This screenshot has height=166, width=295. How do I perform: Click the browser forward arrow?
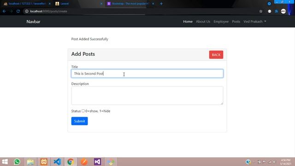(11, 11)
